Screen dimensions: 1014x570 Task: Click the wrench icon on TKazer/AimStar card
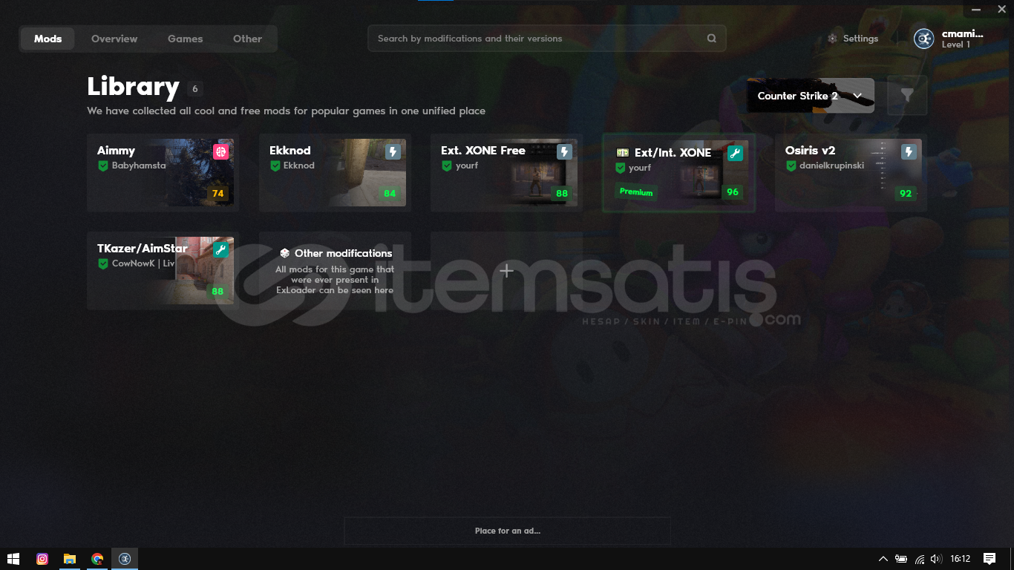(x=220, y=249)
